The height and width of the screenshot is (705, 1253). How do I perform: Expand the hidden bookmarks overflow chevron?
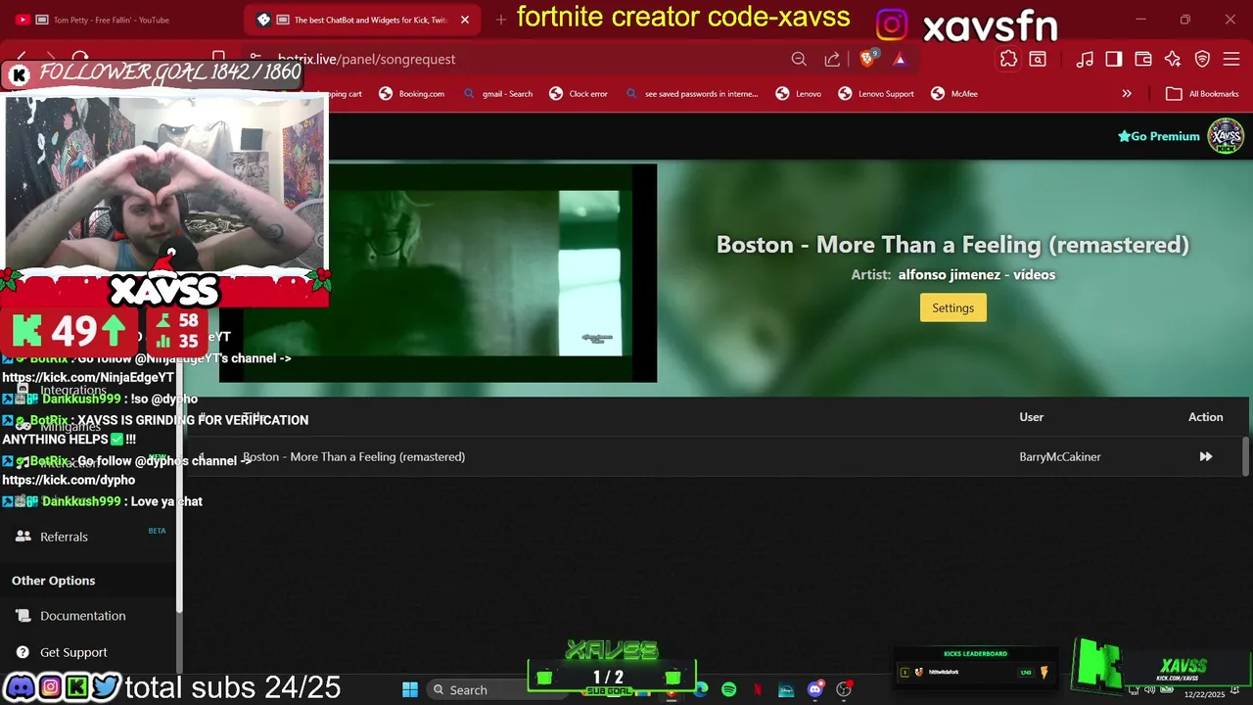1127,94
